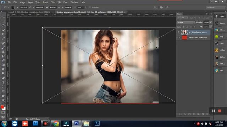Select the Zoom tool
This screenshot has width=227, height=127.
click(3, 100)
